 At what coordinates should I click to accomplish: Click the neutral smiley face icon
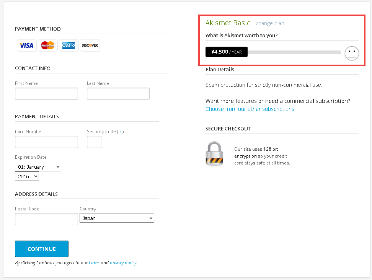352,53
